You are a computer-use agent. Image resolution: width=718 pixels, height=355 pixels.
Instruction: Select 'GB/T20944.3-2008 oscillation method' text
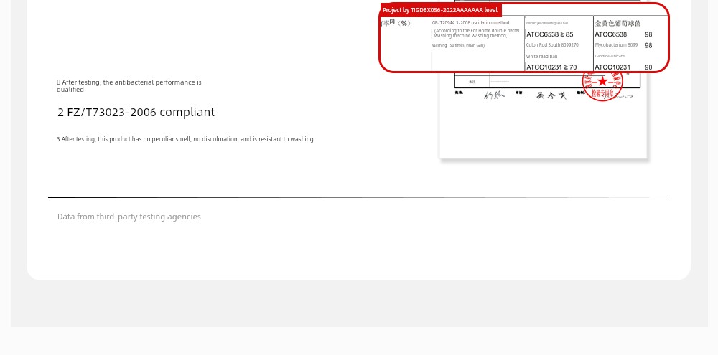click(x=470, y=23)
